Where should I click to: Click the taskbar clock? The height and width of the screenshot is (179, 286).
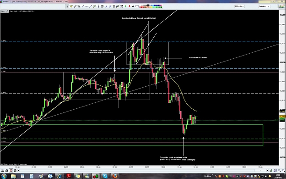[278, 176]
